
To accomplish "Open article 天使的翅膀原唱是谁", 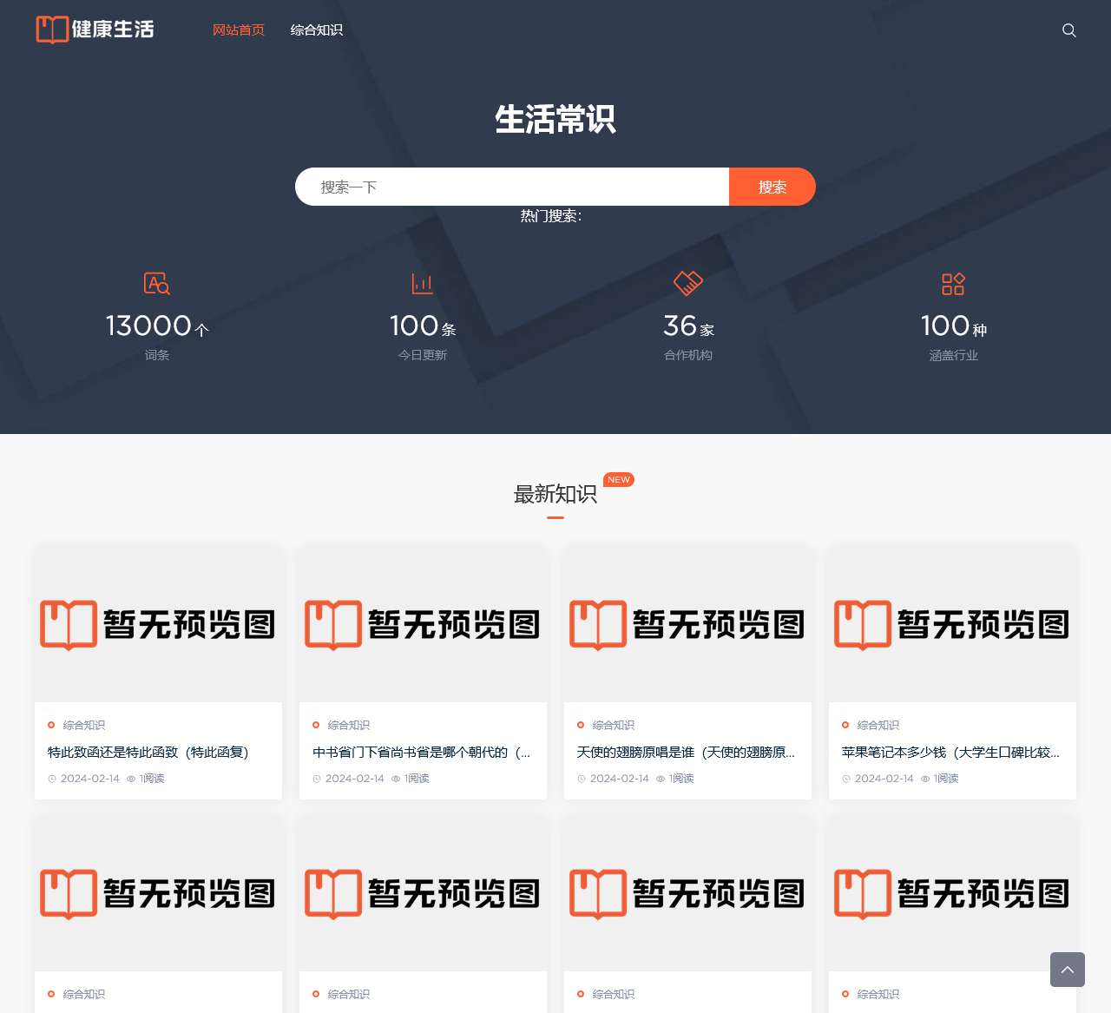I will [686, 753].
